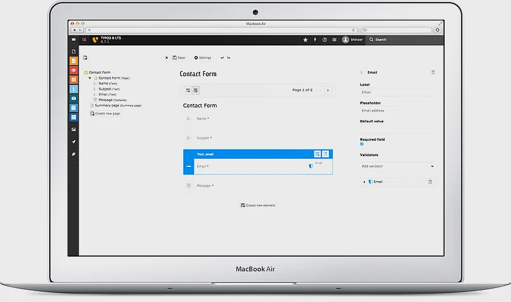Image resolution: width=511 pixels, height=302 pixels.
Task: Expand the Email validator settings chevron
Action: 364,182
